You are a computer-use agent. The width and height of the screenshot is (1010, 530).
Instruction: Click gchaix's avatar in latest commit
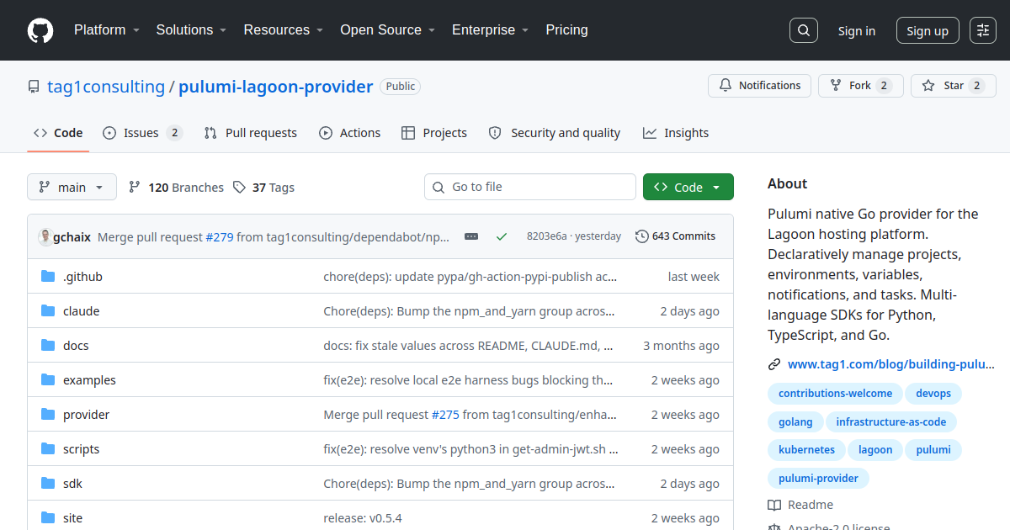click(x=45, y=236)
